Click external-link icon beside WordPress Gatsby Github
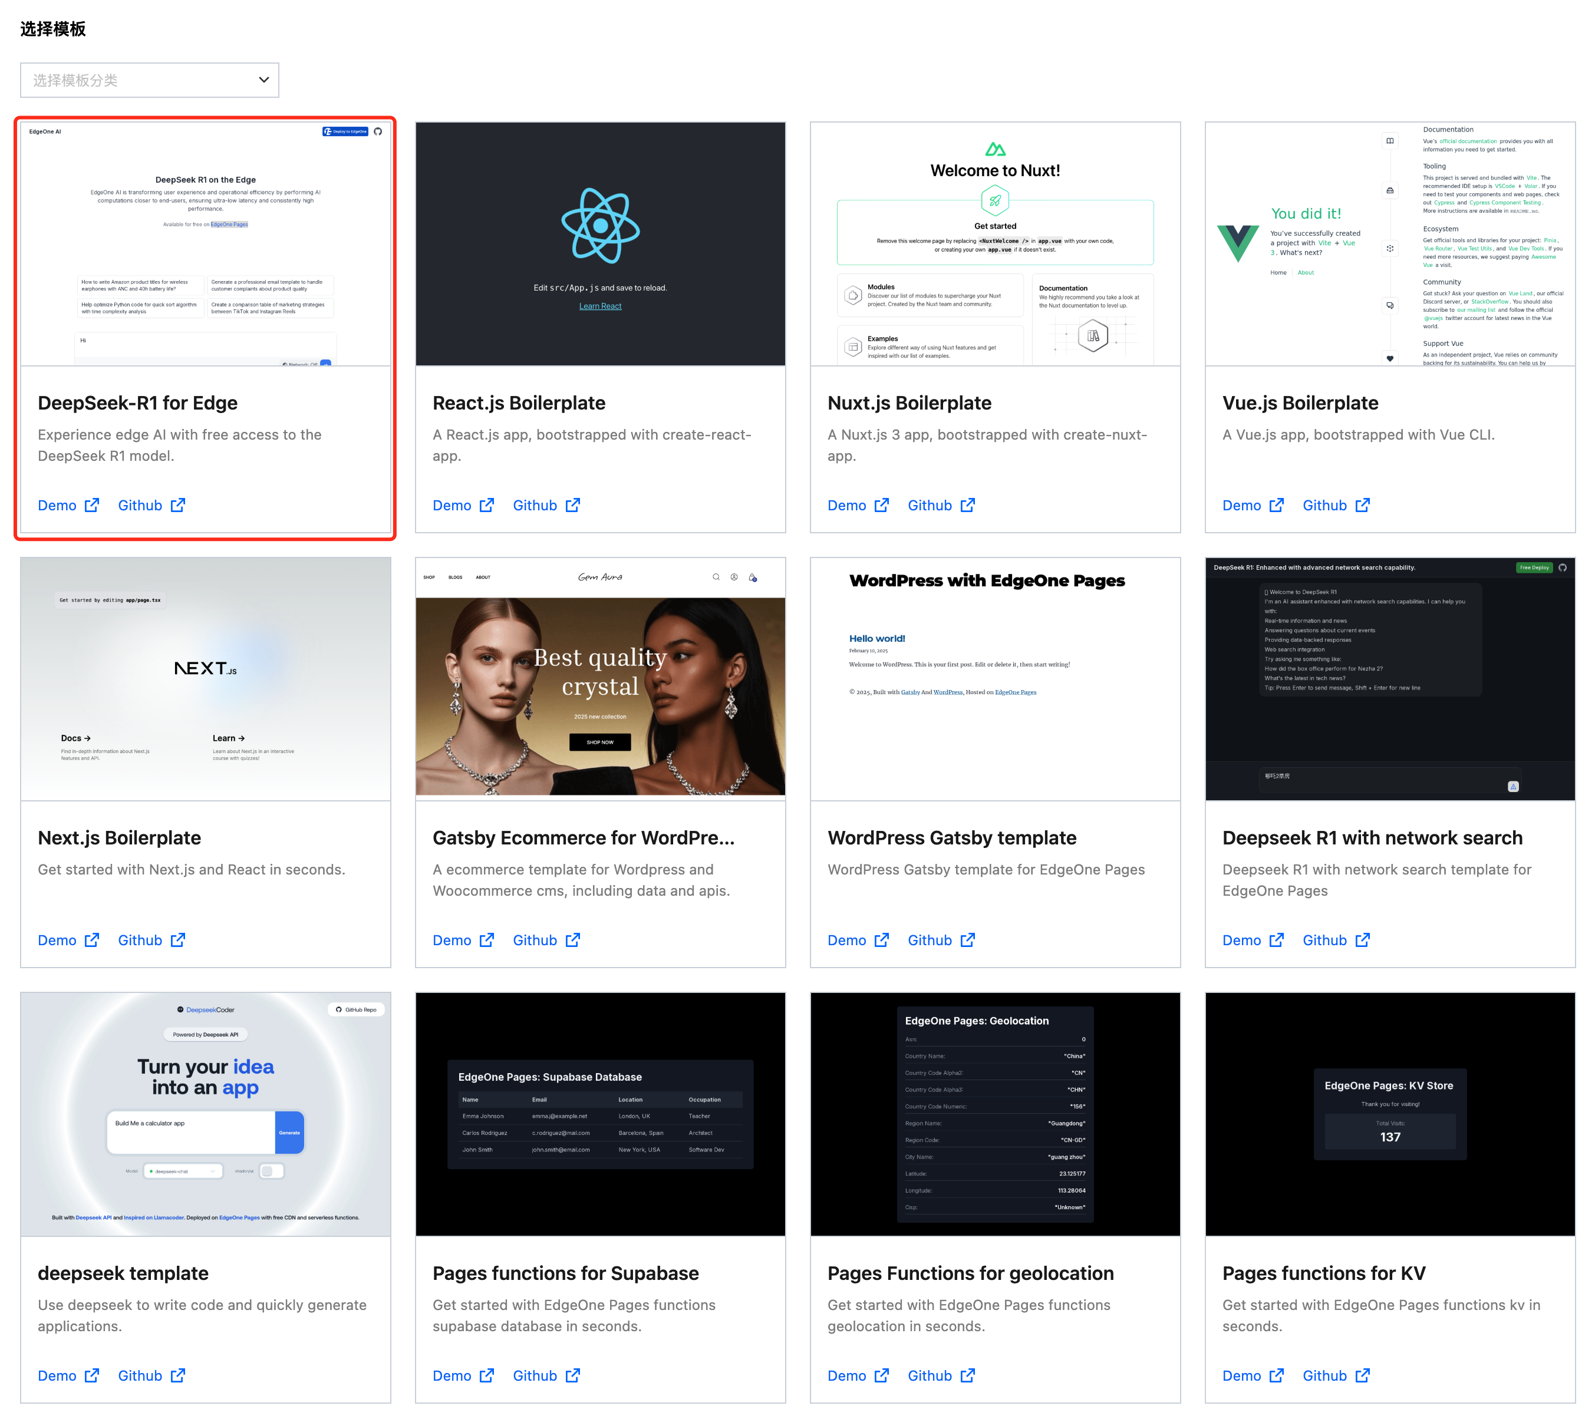The height and width of the screenshot is (1419, 1595). coord(968,940)
